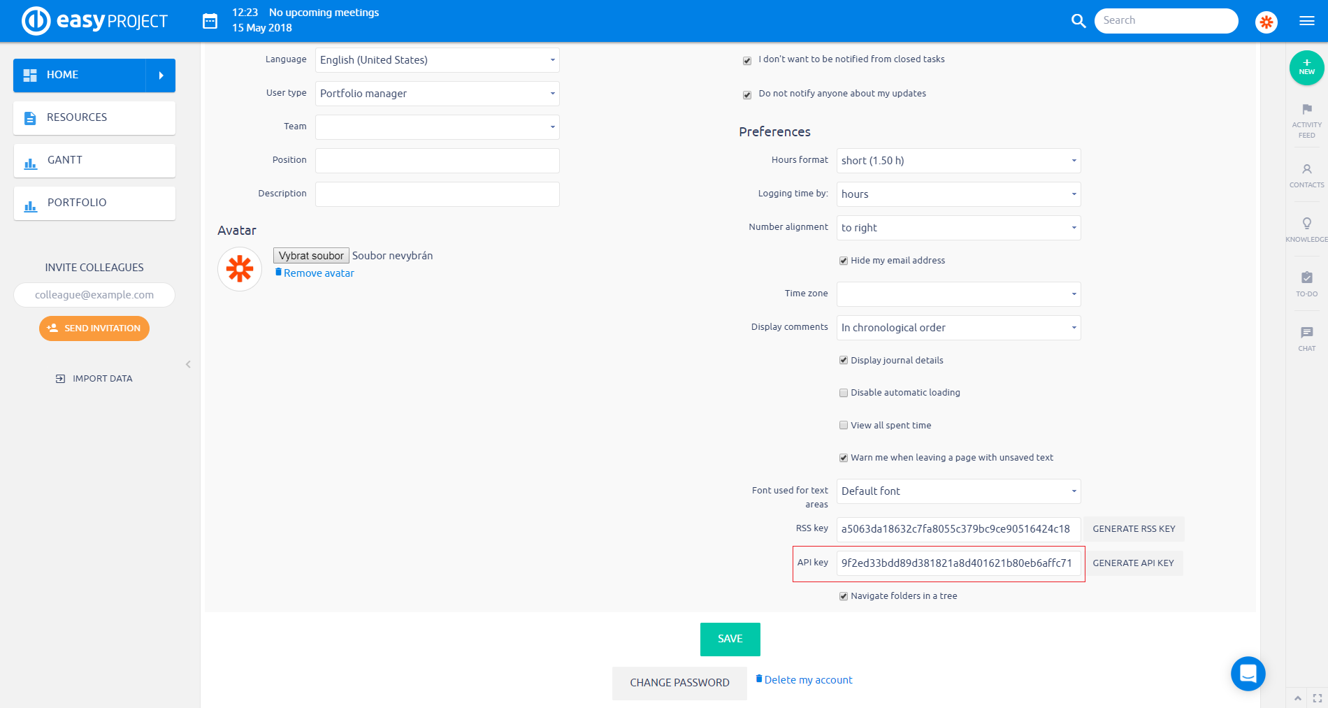Open the Display comments dropdown
The image size is (1328, 708).
(958, 328)
